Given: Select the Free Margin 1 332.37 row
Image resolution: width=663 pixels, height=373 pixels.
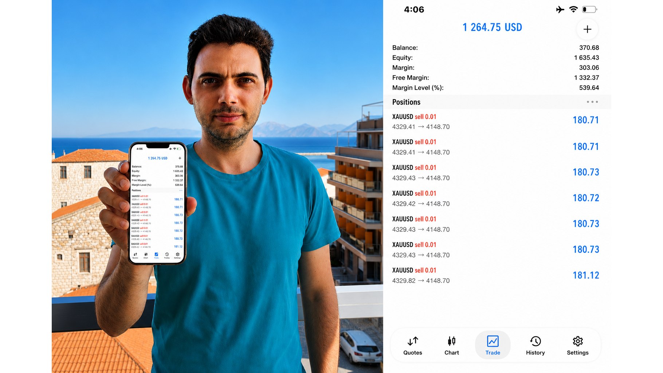Looking at the screenshot, I should pyautogui.click(x=495, y=78).
